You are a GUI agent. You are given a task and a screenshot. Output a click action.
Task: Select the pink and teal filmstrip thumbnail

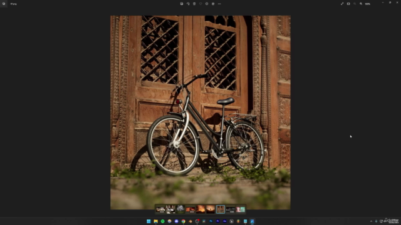coord(241,209)
